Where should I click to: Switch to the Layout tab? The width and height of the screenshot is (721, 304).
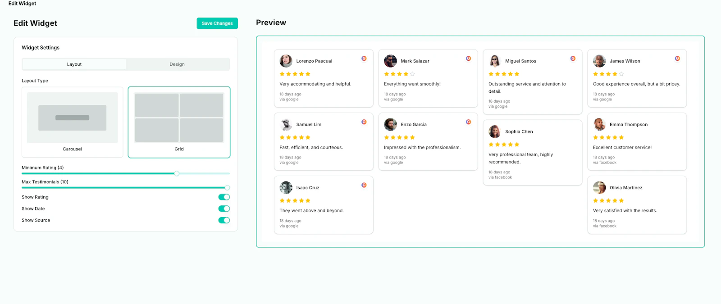point(74,64)
